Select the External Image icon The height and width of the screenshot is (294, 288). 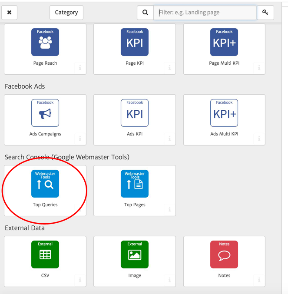(x=135, y=254)
